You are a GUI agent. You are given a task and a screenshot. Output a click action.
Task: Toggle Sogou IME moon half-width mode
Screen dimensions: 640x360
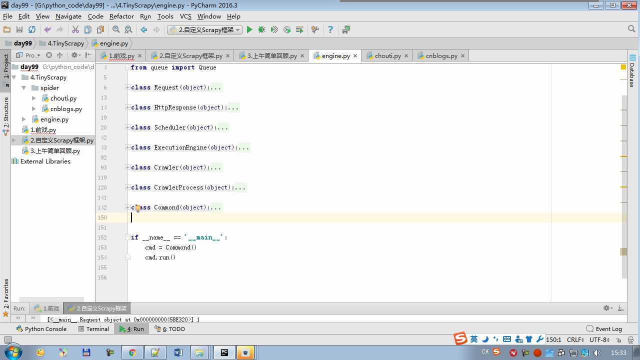coord(485,339)
